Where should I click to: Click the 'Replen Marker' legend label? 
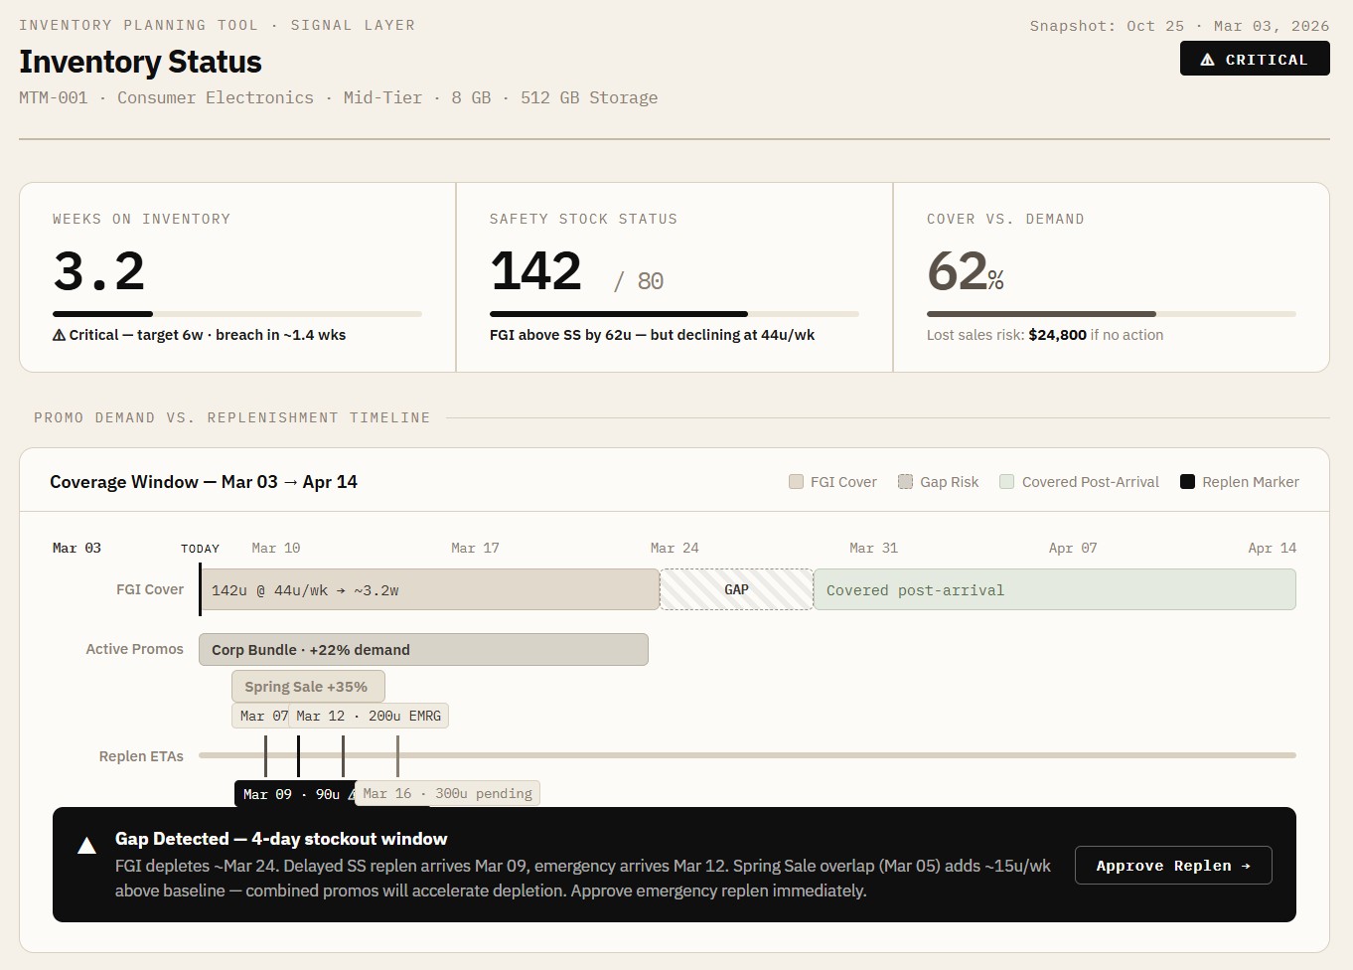pos(1251,482)
